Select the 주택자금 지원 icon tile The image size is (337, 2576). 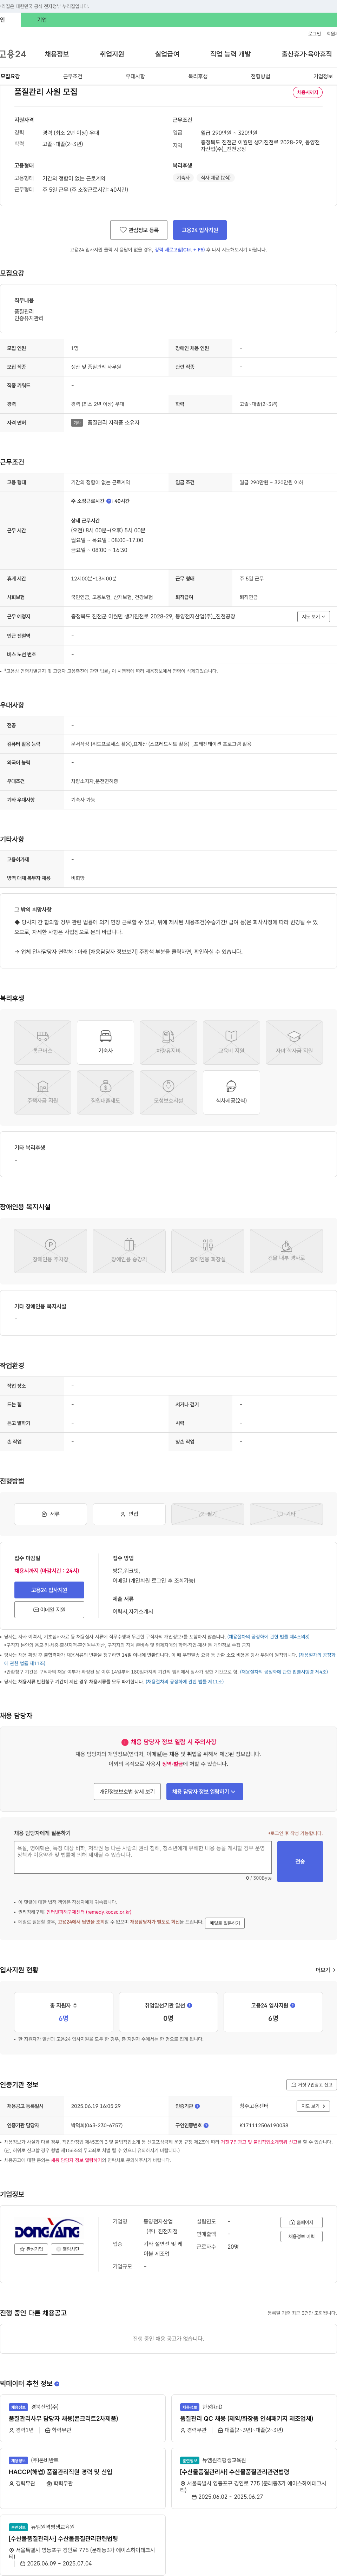(x=42, y=1092)
